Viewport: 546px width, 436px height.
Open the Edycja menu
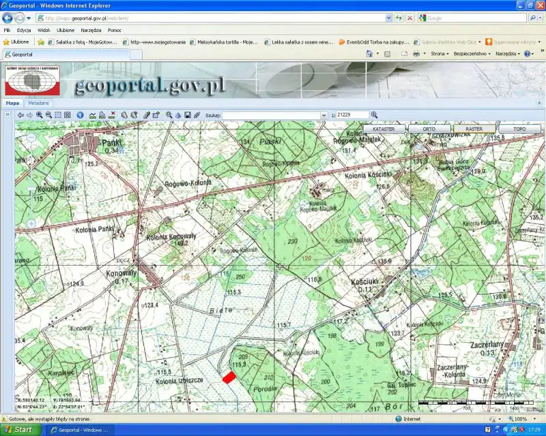pos(24,30)
